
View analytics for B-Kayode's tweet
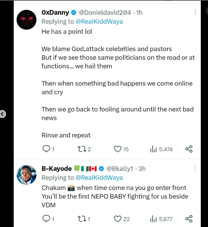point(153,219)
